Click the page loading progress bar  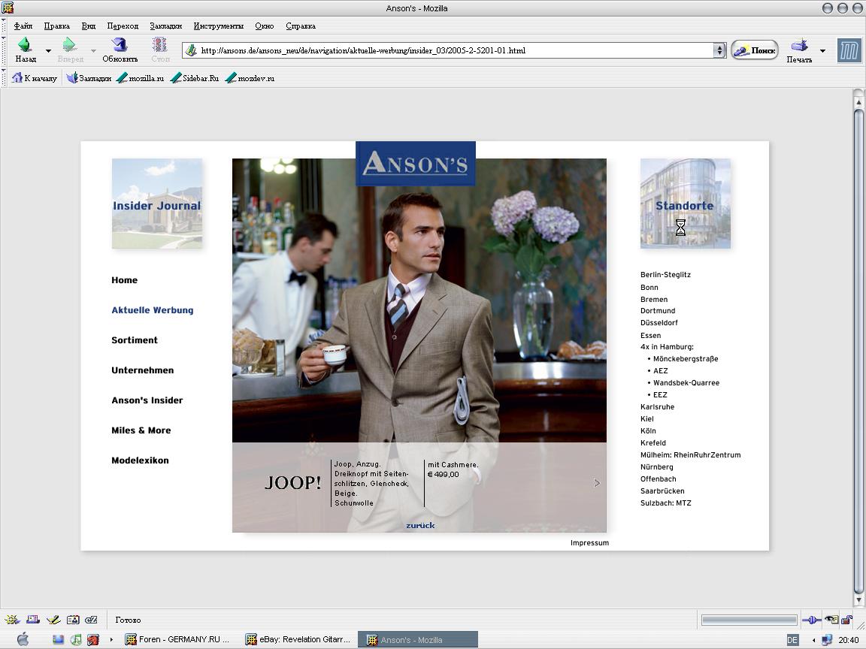pyautogui.click(x=749, y=620)
